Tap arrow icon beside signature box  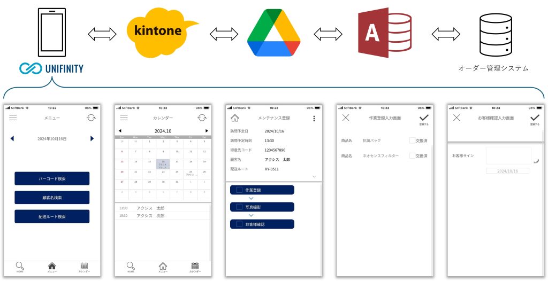pos(536,161)
